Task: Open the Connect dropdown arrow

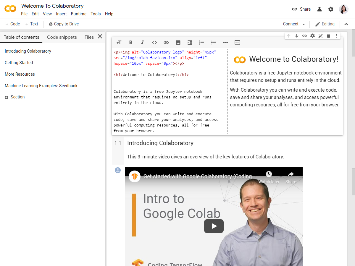Action: tap(304, 24)
